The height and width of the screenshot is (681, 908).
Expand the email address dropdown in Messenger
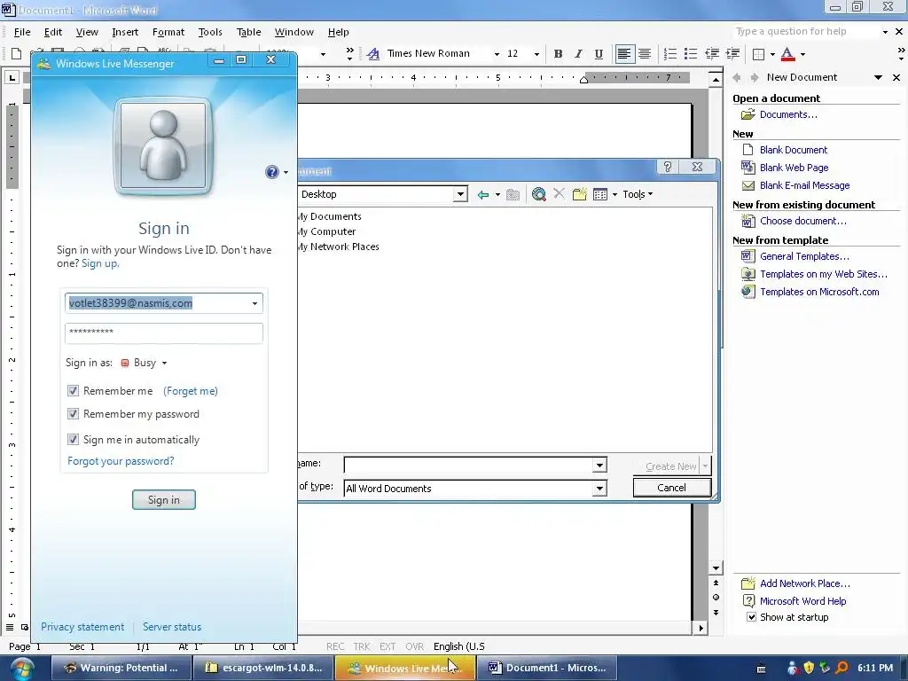click(x=254, y=303)
